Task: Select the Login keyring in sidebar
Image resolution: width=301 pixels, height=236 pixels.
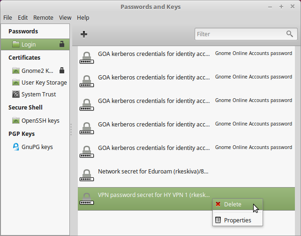Action: (35, 44)
